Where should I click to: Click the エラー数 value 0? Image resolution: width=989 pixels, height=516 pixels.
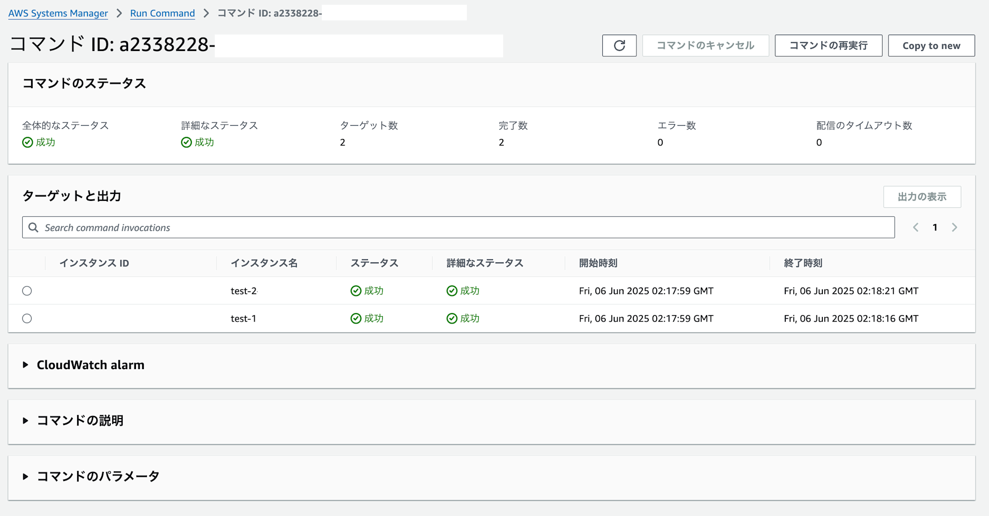(x=660, y=142)
